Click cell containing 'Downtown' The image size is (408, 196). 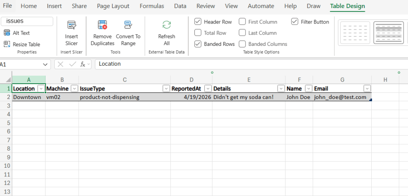(29, 97)
